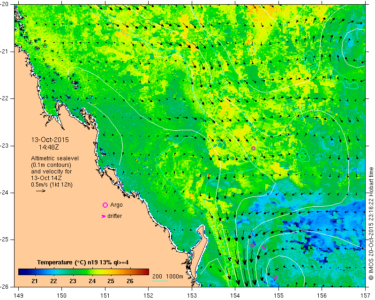Click the '13-Oct-2015' date text
This screenshot has width=375, height=300.
[50, 140]
